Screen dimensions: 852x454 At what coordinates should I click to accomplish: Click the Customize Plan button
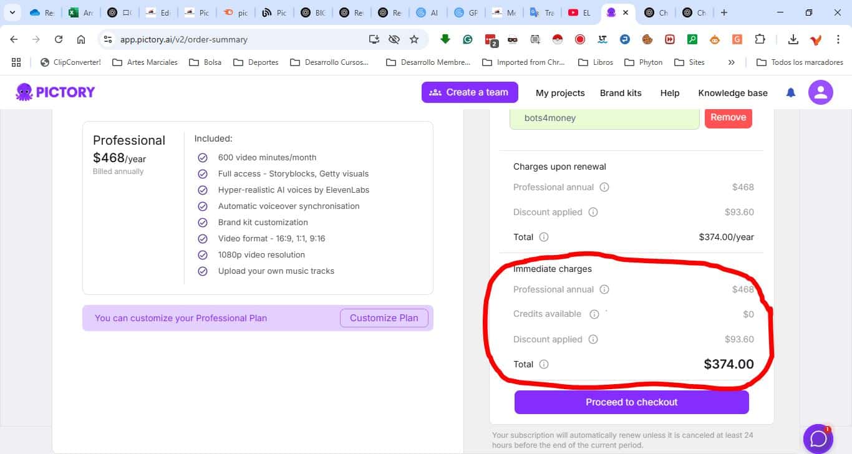(x=384, y=318)
